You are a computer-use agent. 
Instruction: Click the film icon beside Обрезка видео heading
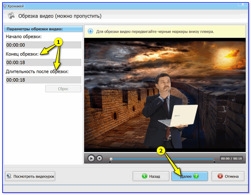point(11,16)
